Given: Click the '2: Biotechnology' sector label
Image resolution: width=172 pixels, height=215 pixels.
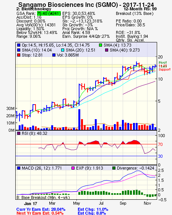Looking at the screenshot, I should 34,9.
